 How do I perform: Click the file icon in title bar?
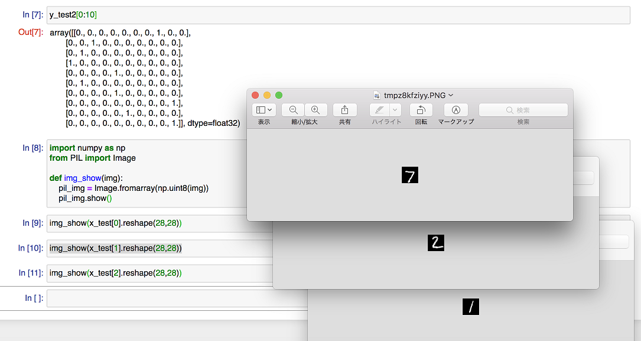(377, 95)
